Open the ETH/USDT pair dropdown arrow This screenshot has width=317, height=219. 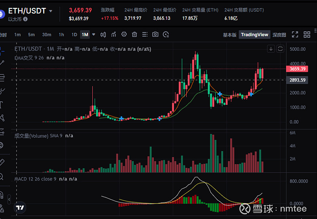(51, 11)
